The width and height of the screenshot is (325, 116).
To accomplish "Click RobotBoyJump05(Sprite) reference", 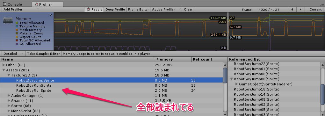I will tap(256, 110).
